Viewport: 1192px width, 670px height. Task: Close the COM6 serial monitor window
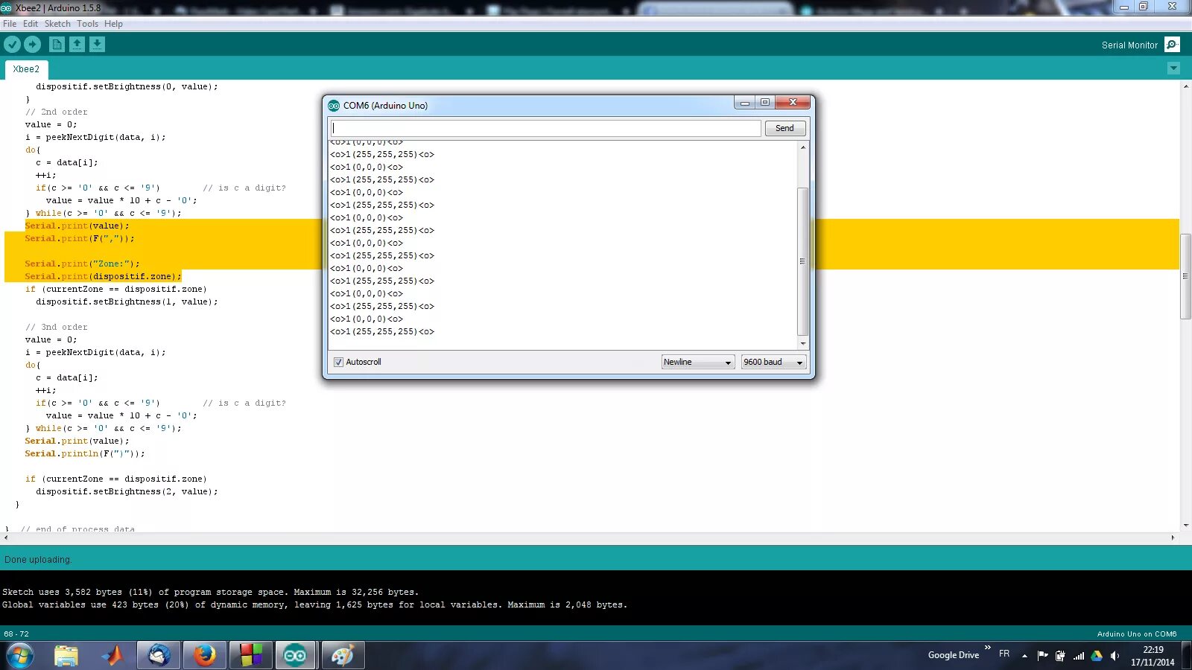[793, 103]
